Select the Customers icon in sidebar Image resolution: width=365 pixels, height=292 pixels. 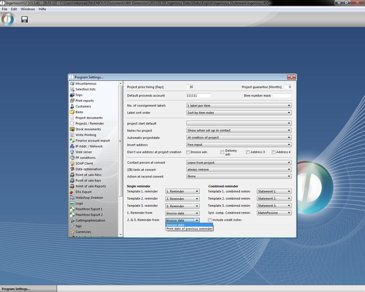click(x=72, y=106)
